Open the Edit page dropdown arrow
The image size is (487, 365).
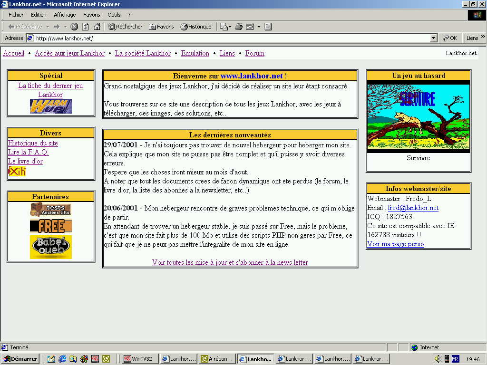point(259,27)
